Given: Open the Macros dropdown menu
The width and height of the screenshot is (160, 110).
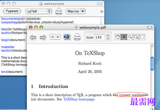Looking at the screenshot, I should (75, 11).
